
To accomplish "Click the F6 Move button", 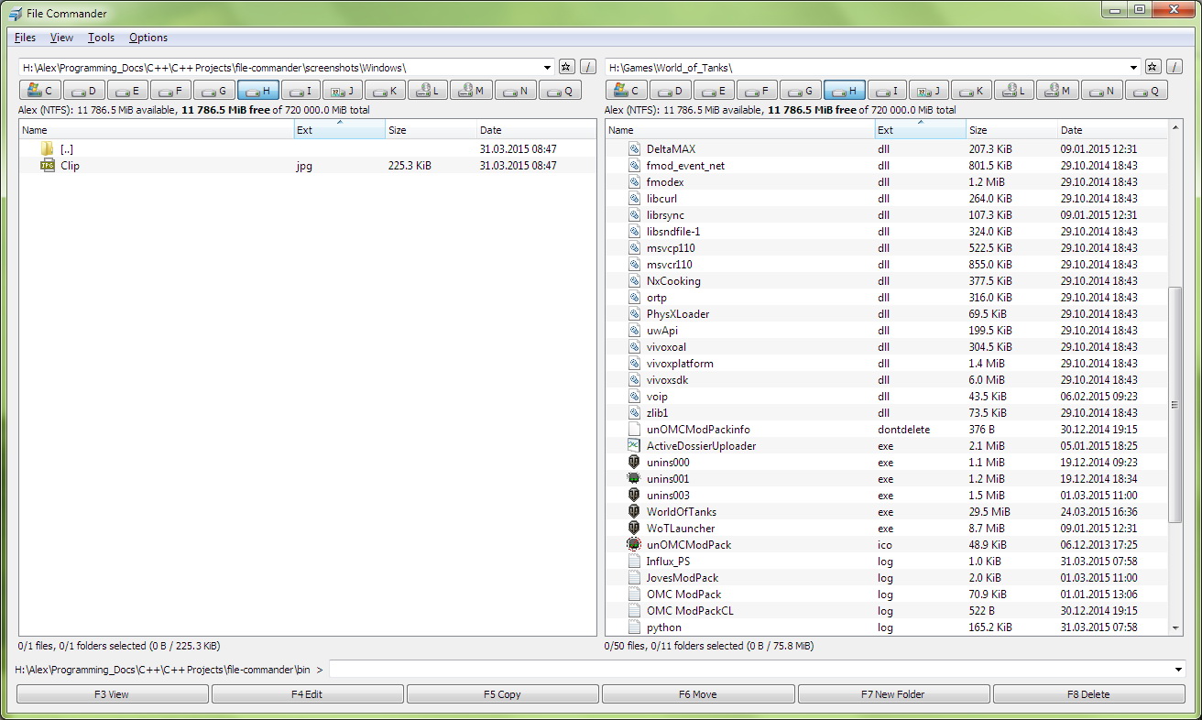I will coord(697,694).
